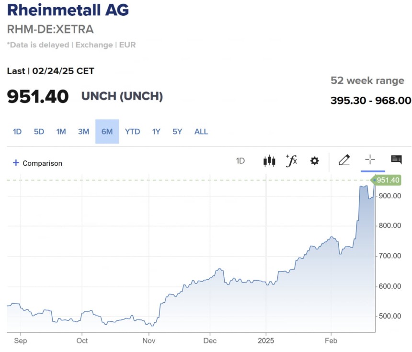The width and height of the screenshot is (412, 352).
Task: Click the Comparison link
Action: pos(42,163)
